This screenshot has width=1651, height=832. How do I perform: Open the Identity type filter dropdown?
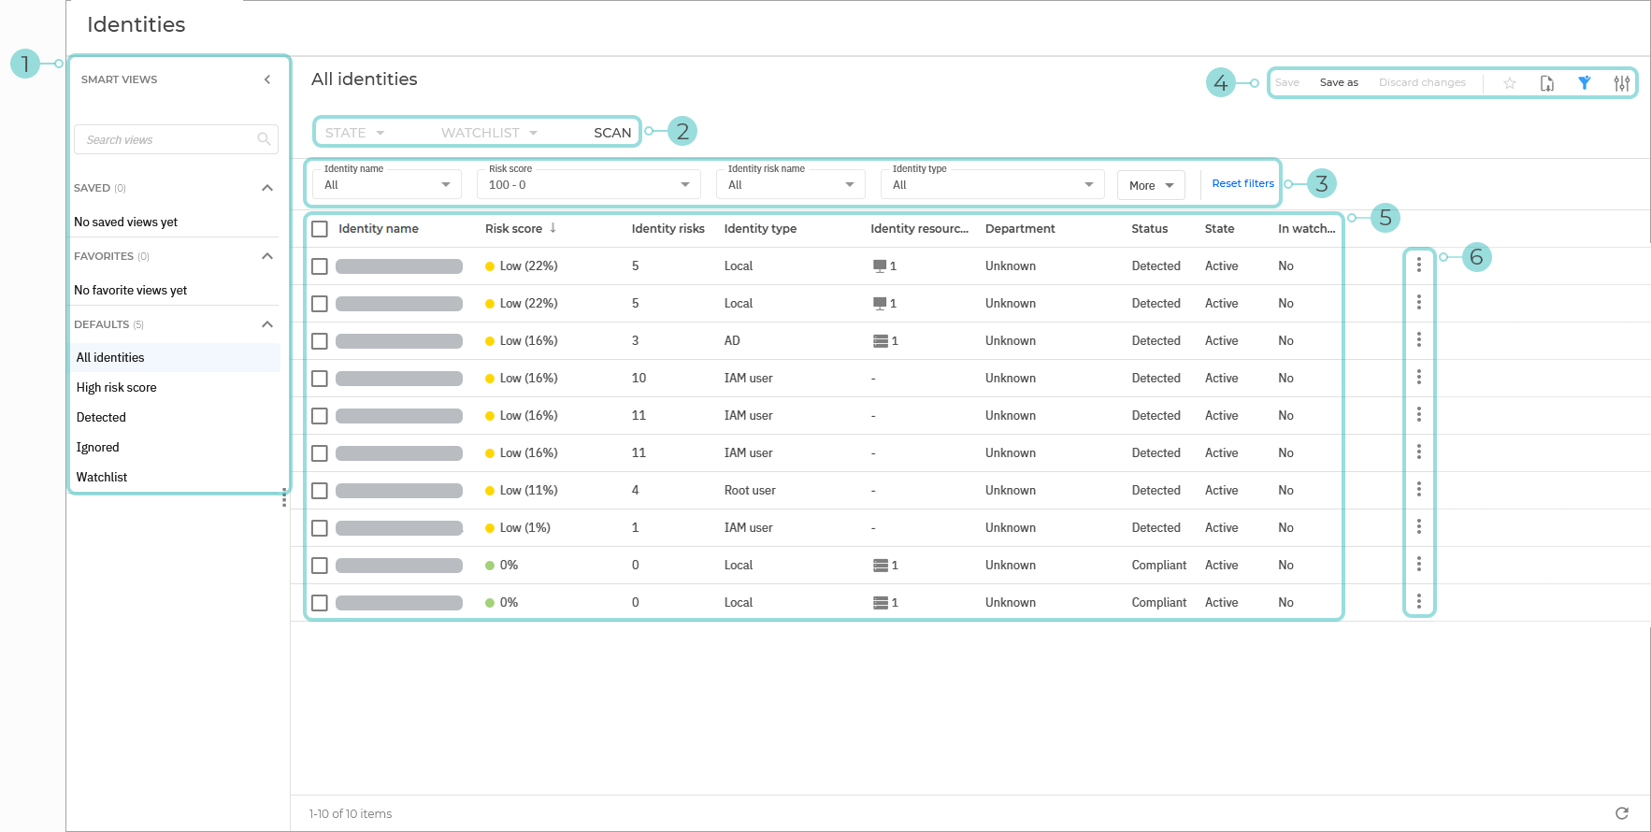(992, 185)
